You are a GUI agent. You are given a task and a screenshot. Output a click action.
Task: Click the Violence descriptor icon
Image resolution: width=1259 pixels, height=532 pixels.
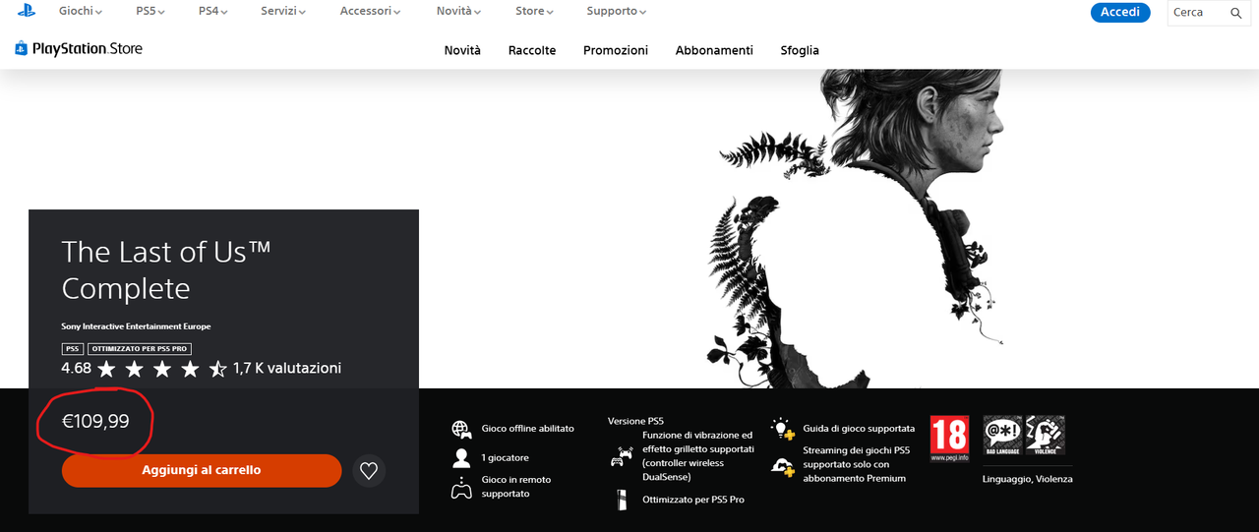[1046, 435]
